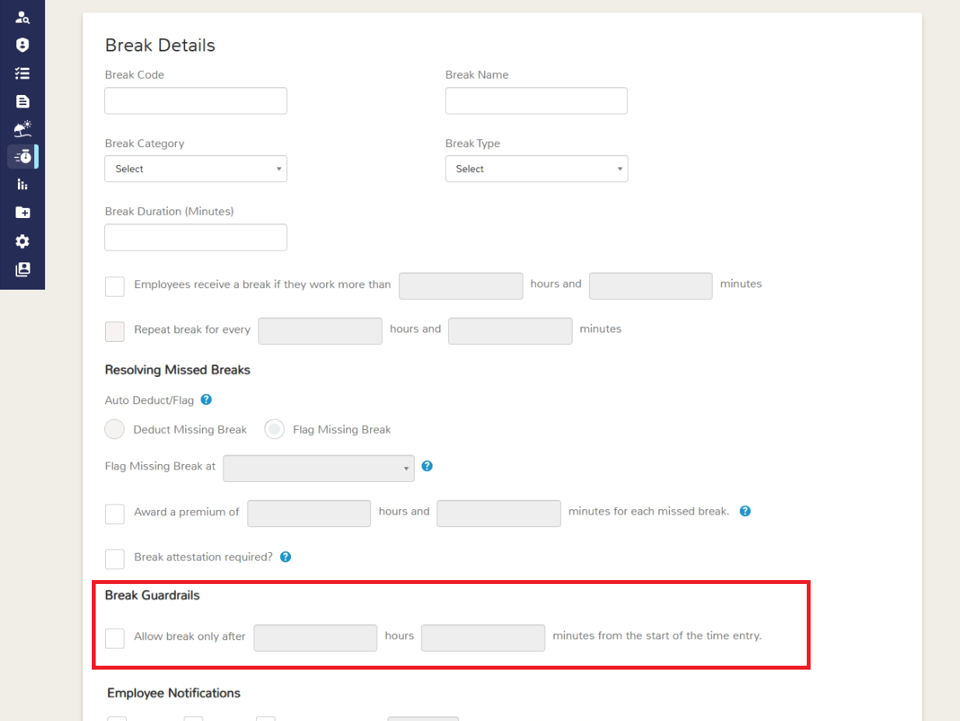Screen dimensions: 960x721
Task: Open the person search sidebar icon
Action: click(x=23, y=17)
